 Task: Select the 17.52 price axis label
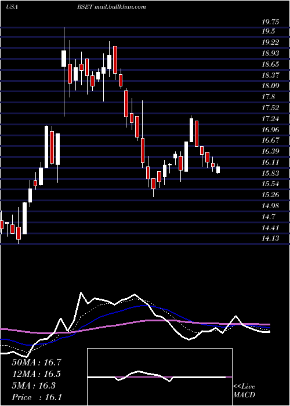tap(270, 108)
